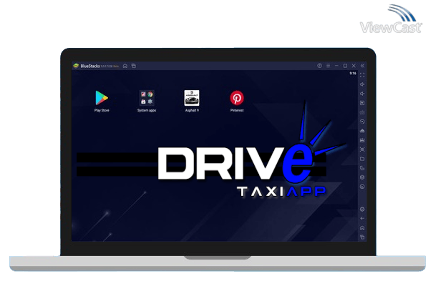Screen dimensions: 431x296
Task: Click the "Pinterest" label text
Action: 237,110
